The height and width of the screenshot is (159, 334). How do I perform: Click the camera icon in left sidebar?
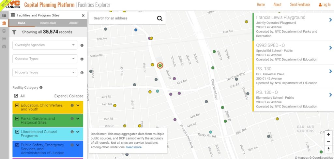(x=4, y=47)
